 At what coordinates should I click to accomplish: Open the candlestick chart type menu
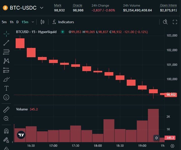click(42, 22)
